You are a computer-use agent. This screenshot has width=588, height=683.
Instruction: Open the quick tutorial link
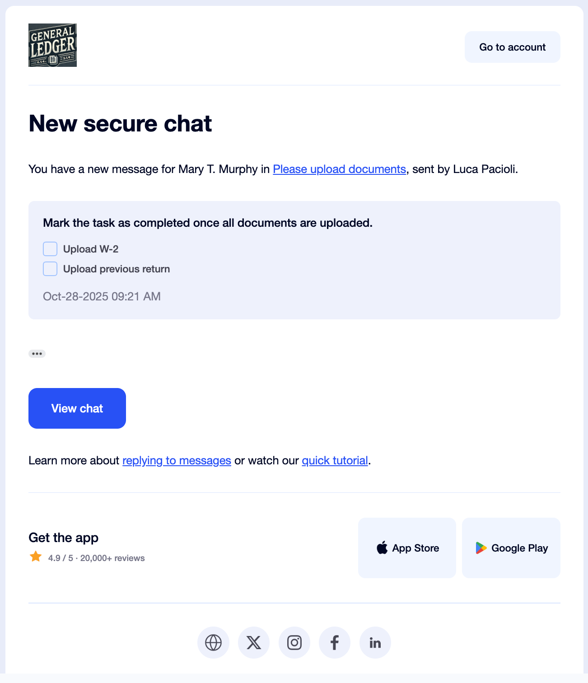click(x=335, y=461)
